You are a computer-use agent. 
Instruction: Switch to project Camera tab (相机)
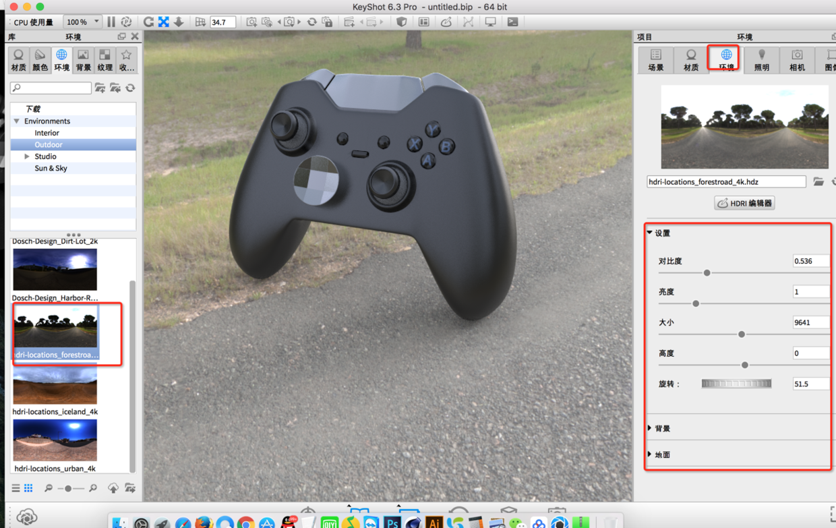pyautogui.click(x=796, y=60)
